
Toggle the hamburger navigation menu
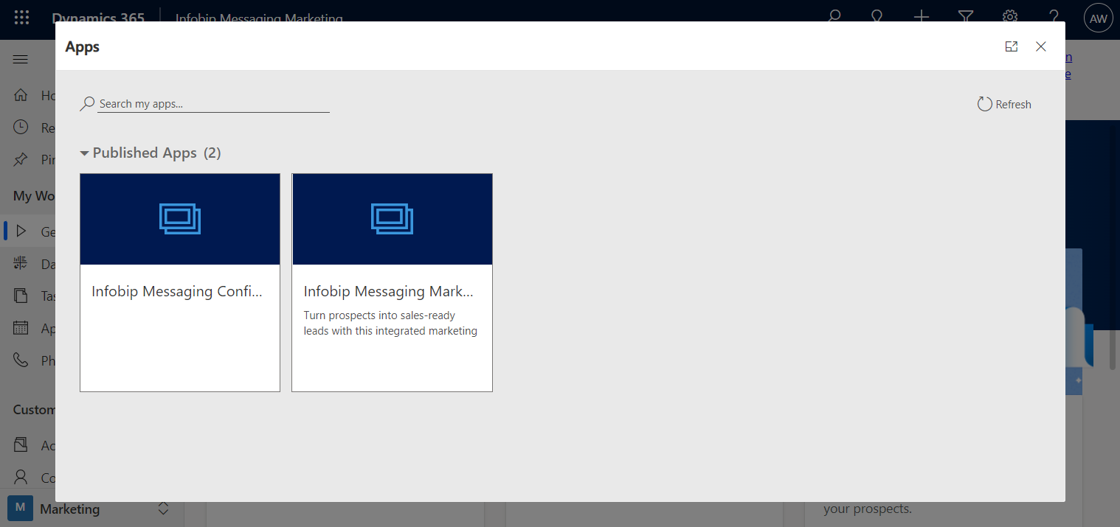(21, 60)
